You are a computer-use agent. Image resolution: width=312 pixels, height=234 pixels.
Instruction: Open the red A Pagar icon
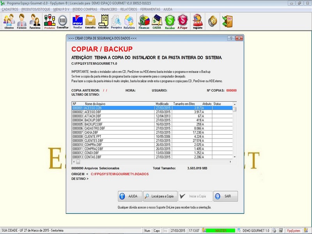click(183, 21)
